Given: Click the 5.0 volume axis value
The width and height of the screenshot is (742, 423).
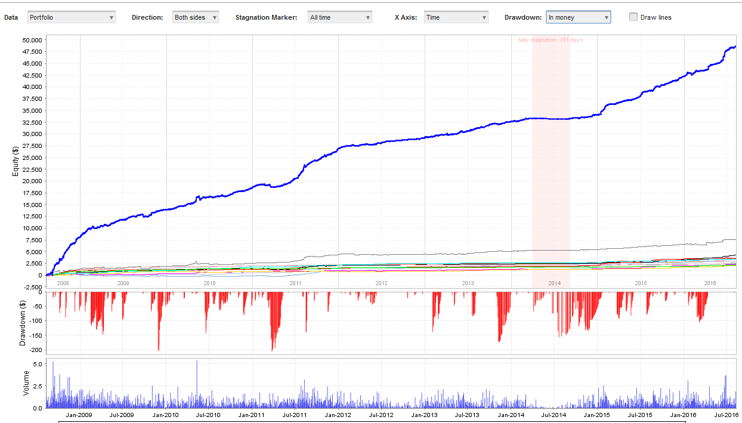Looking at the screenshot, I should [37, 363].
